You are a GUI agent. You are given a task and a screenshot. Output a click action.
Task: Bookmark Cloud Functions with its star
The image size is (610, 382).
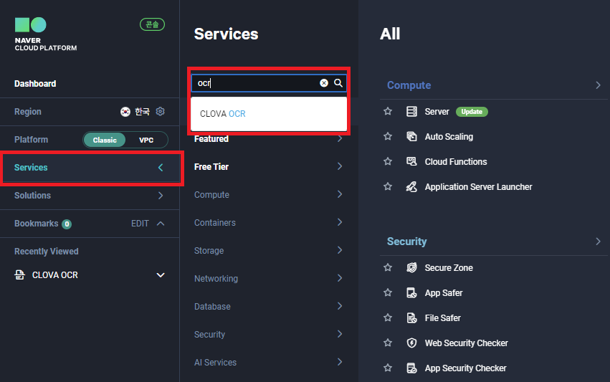pos(388,161)
